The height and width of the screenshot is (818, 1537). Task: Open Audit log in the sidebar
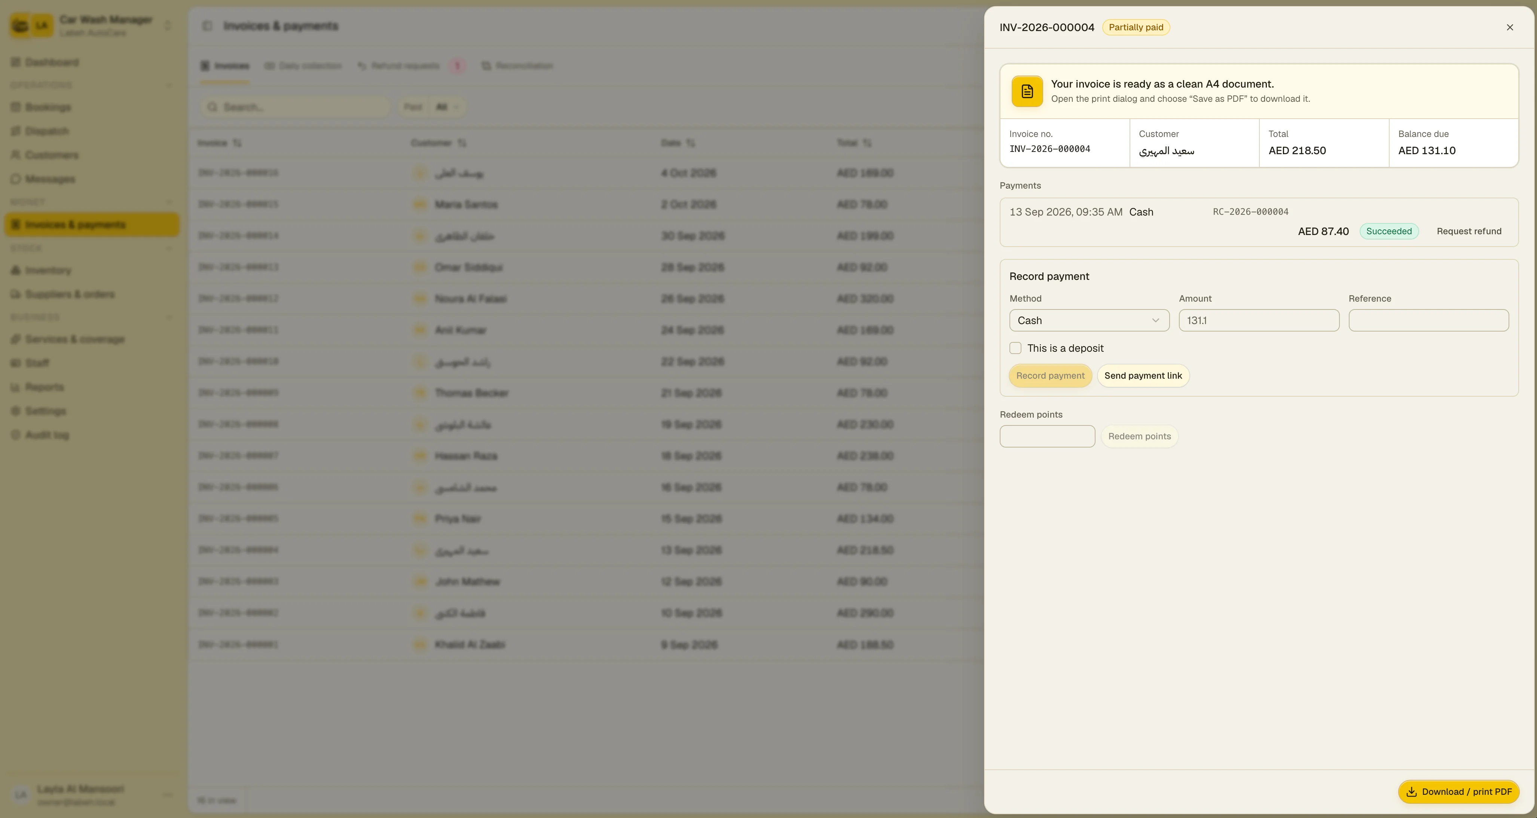(92, 435)
